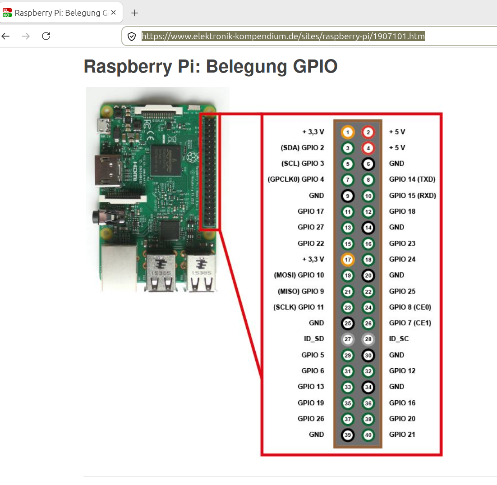This screenshot has height=485, width=497.
Task: Click the "(MISO) GPIO 9" label
Action: (x=301, y=291)
